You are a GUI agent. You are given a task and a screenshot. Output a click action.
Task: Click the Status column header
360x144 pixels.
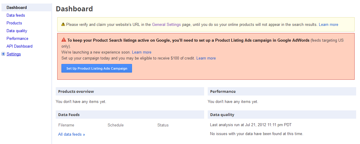[163, 125]
